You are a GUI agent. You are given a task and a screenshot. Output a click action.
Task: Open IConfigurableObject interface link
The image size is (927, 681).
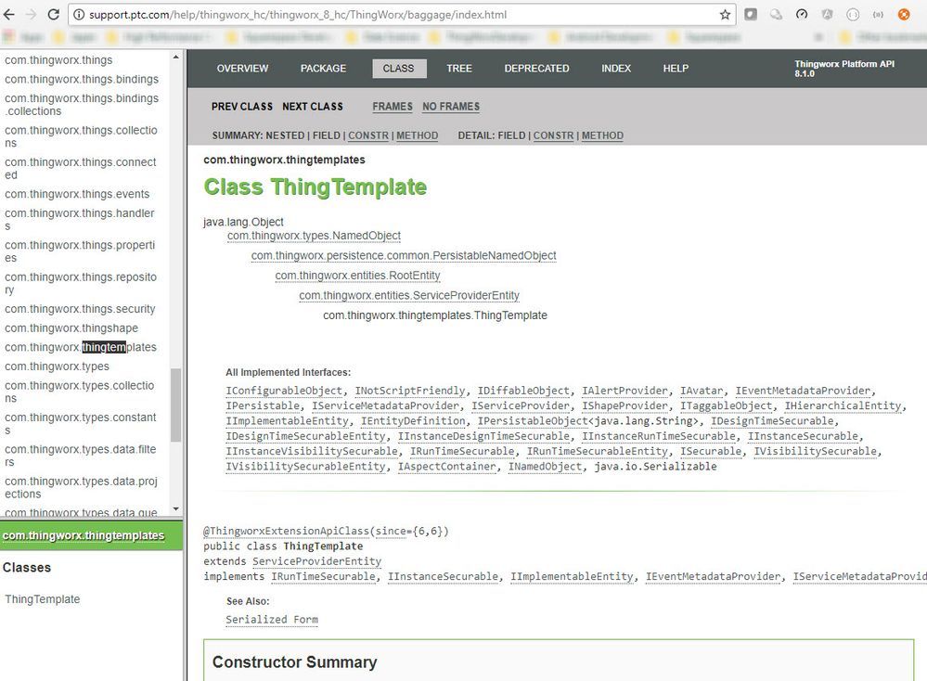[284, 391]
